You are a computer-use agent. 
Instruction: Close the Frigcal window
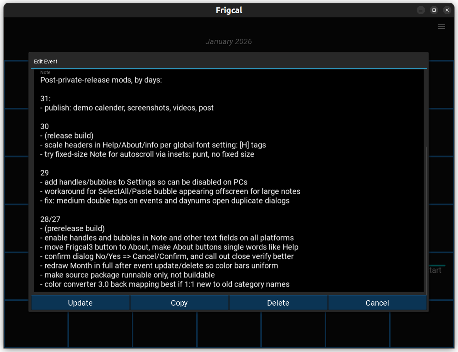(447, 10)
